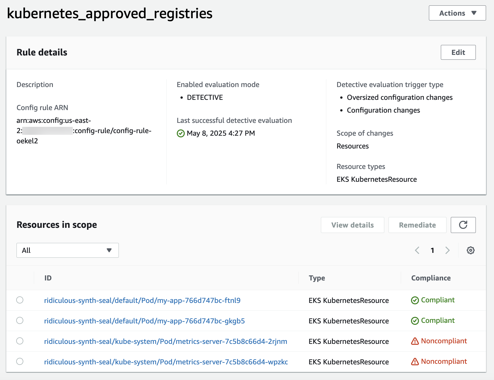
Task: Expand the All compliance filter dropdown
Action: point(68,250)
